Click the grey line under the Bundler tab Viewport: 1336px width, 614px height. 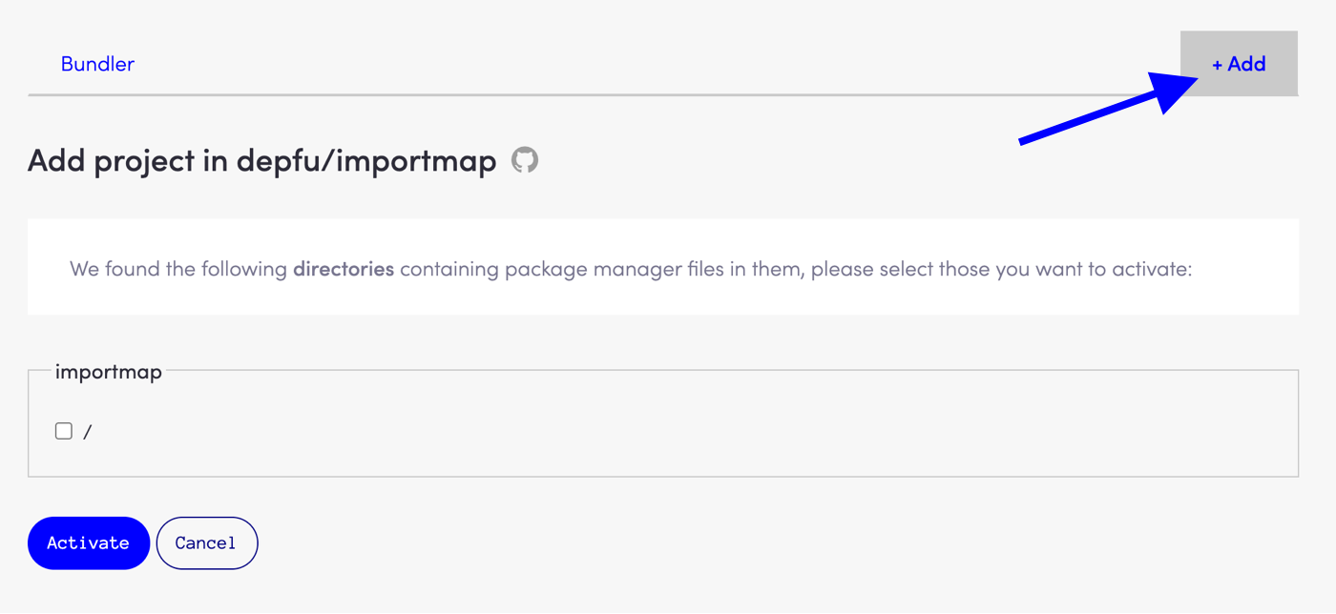(573, 95)
